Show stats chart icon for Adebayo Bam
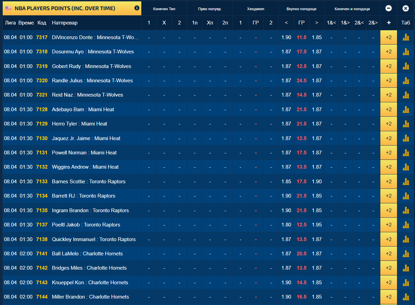 pos(405,109)
